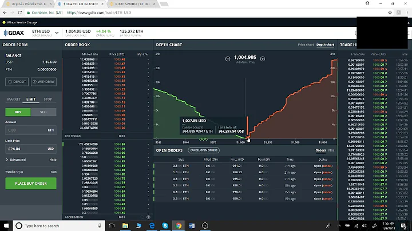Switch open orders panel to Fills

click(x=331, y=150)
